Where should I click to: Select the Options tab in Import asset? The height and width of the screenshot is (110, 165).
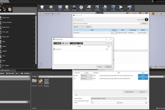[76, 95]
